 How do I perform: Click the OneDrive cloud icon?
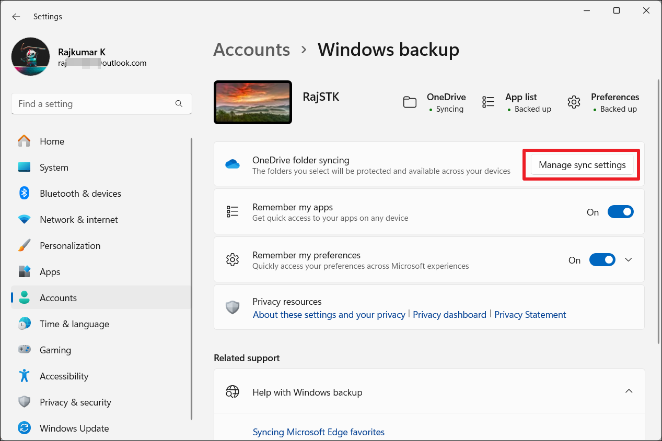233,164
